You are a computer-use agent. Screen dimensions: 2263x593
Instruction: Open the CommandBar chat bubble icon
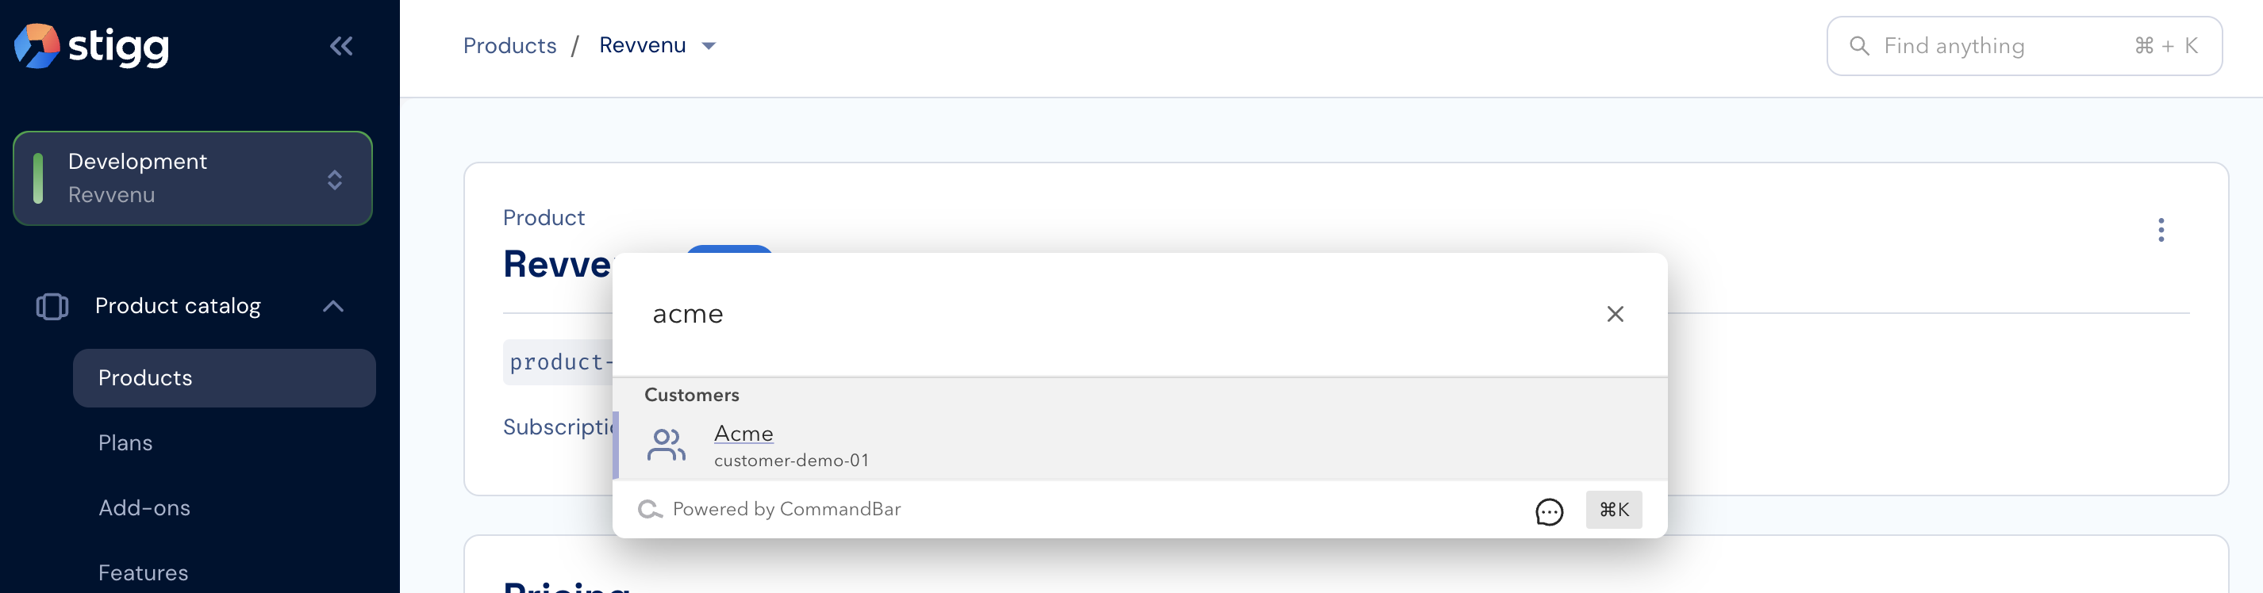[x=1549, y=511]
